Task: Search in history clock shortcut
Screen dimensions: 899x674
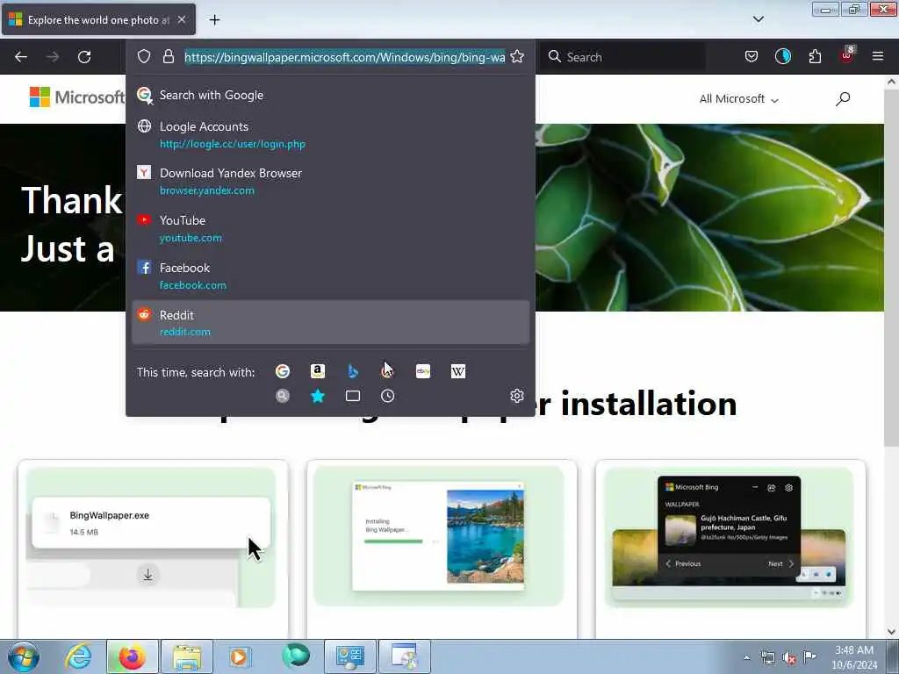Action: tap(387, 396)
